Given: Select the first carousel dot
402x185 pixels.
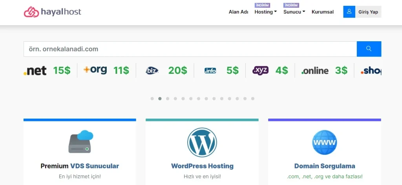Looking at the screenshot, I should tap(152, 99).
